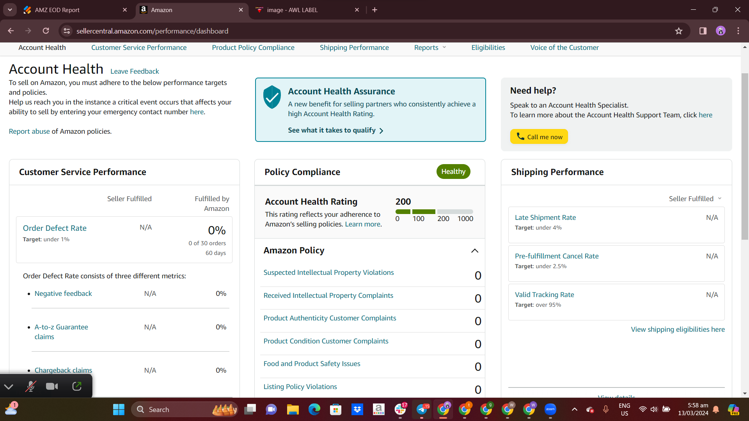Click the Account Health Assurance shield icon
The height and width of the screenshot is (421, 749).
(x=272, y=97)
